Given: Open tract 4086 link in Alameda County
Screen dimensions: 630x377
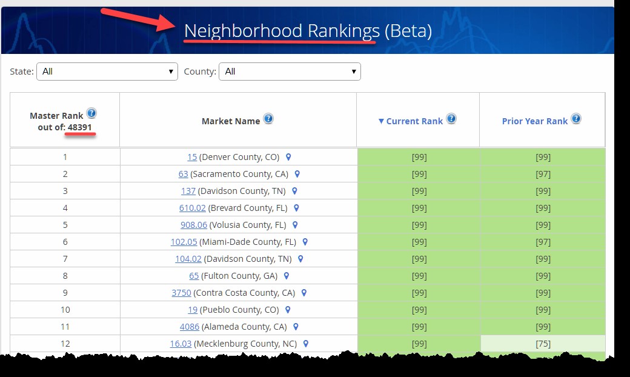Looking at the screenshot, I should click(x=190, y=327).
